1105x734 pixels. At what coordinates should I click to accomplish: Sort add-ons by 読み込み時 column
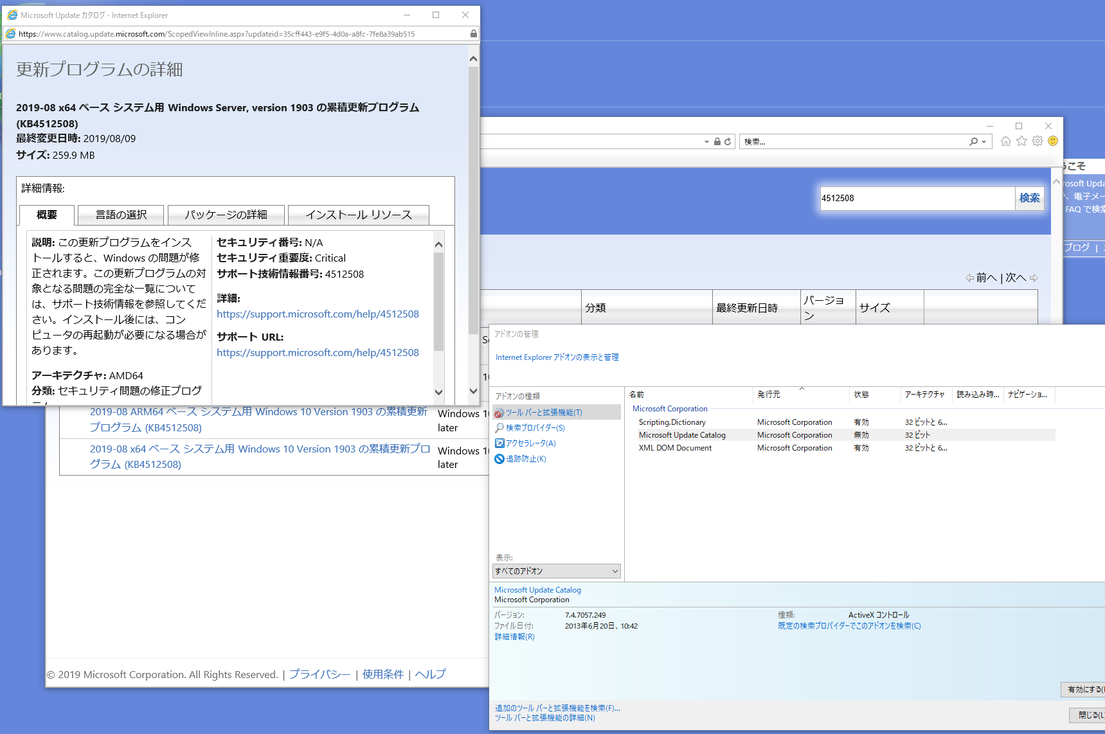977,395
